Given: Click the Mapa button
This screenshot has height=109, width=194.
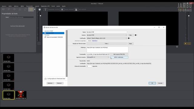Looking at the screenshot, I should 130,44.
